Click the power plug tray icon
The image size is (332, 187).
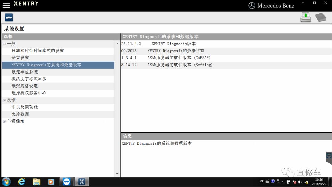point(288,182)
